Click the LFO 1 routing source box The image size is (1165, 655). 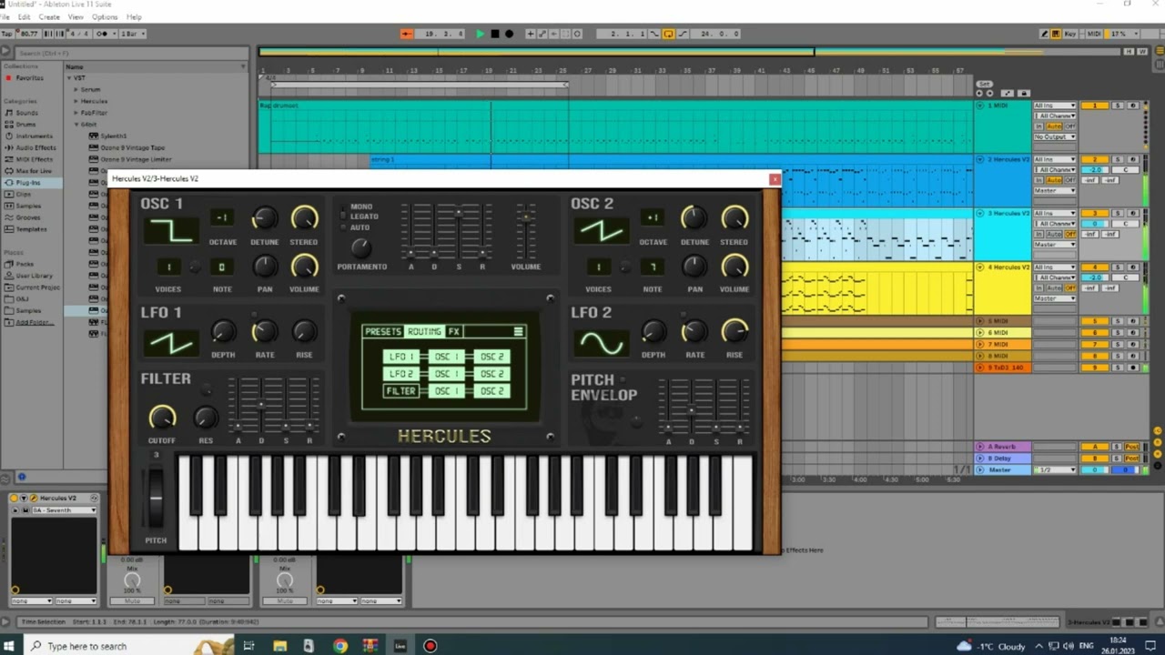click(400, 357)
